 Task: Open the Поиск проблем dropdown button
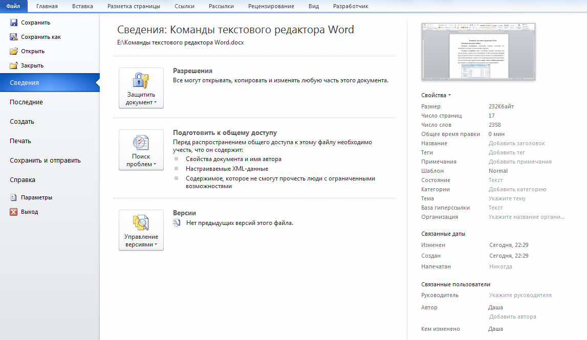click(141, 150)
